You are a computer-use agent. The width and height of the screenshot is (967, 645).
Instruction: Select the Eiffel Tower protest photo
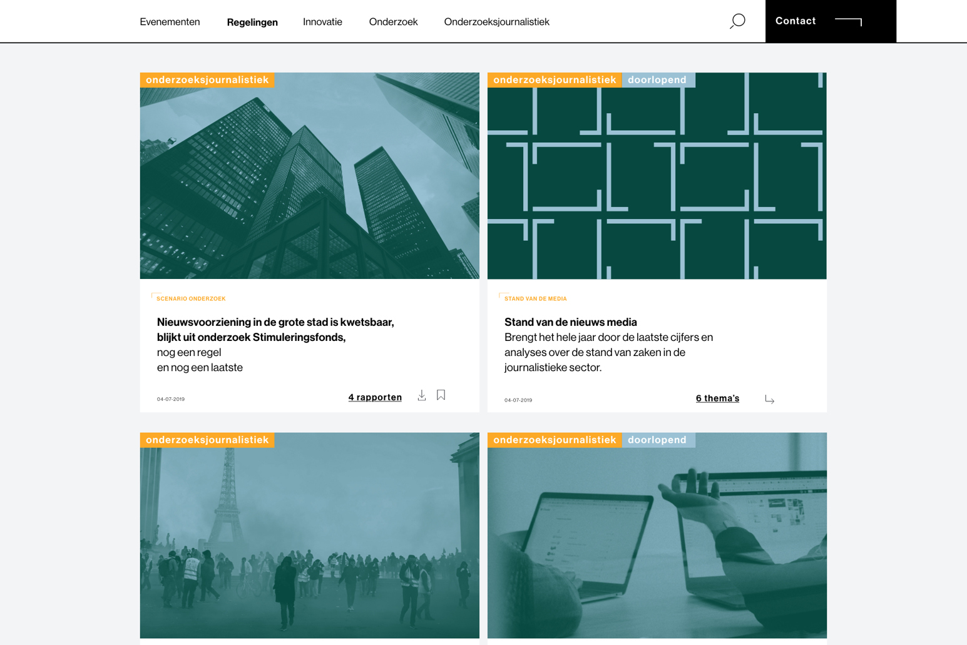pyautogui.click(x=309, y=541)
